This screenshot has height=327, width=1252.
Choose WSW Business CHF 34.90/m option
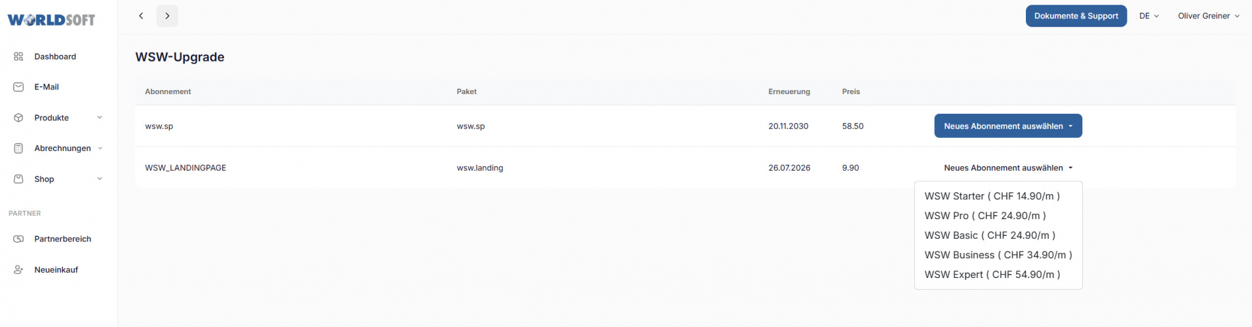998,255
